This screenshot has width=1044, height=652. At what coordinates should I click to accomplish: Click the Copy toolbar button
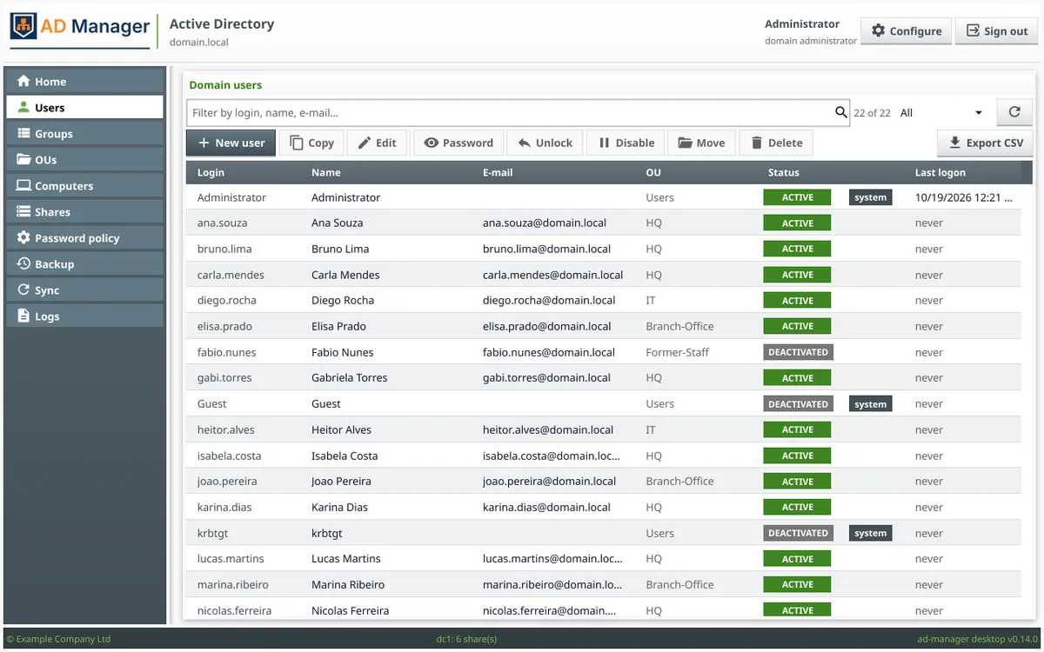(311, 143)
